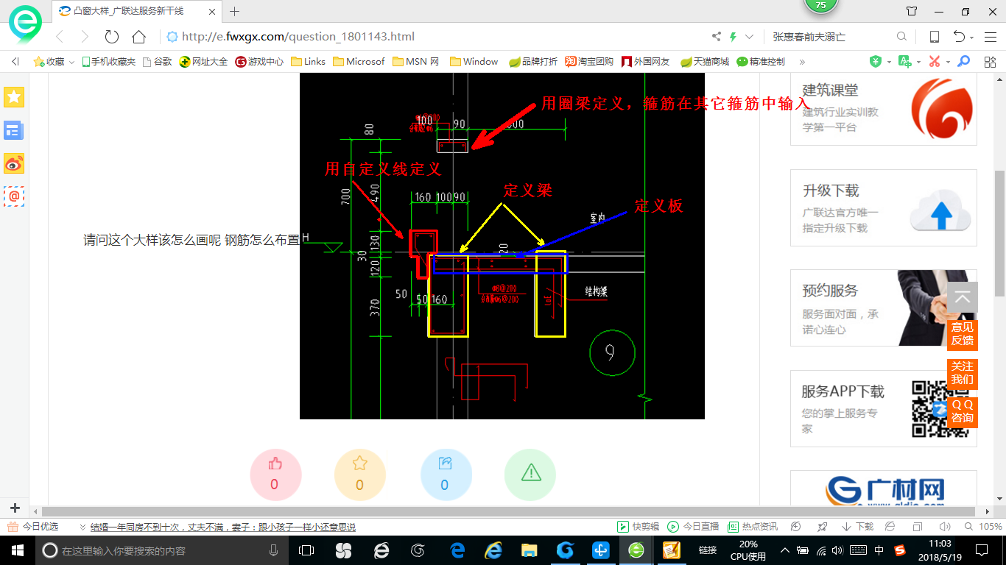
Task: Open the 收藏 favorites bookmark menu
Action: pos(54,62)
